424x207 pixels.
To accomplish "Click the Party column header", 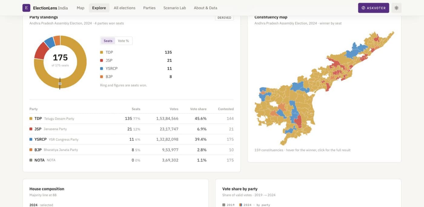I will [x=34, y=109].
